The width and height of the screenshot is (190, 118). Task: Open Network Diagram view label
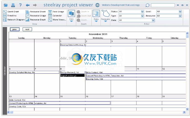(x=16, y=20)
